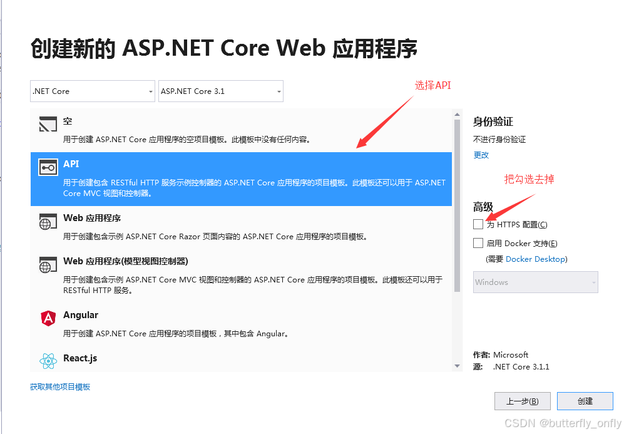Select the API template row title
This screenshot has height=434, width=624.
(x=71, y=163)
